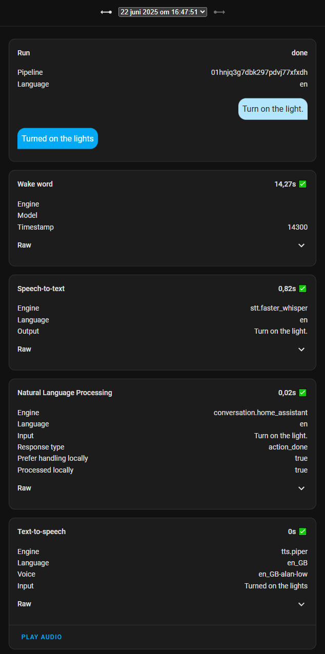Go to the previous pipeline run arrow
The width and height of the screenshot is (325, 654).
click(106, 12)
